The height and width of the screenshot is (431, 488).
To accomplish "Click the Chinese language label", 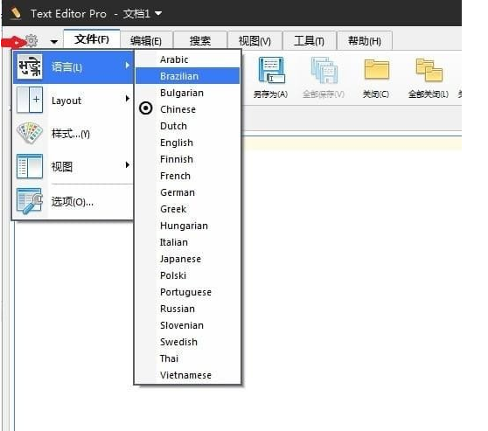I will click(x=178, y=109).
